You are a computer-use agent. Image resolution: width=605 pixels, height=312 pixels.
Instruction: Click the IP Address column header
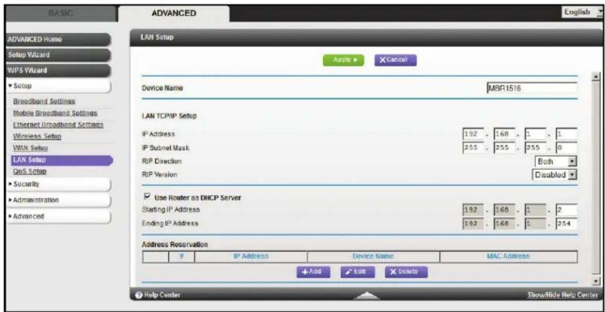pos(251,256)
